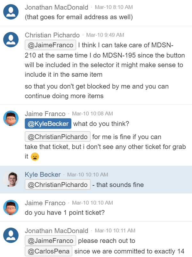192x257 pixels.
Task: Select the message text "that sounds fine"
Action: (x=120, y=185)
